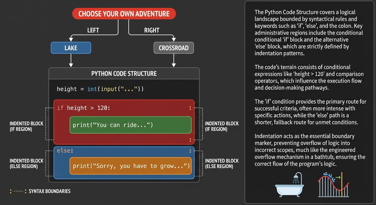The width and height of the screenshot is (376, 205).
Task: Click the RIGHT branch label
Action: [x=152, y=30]
